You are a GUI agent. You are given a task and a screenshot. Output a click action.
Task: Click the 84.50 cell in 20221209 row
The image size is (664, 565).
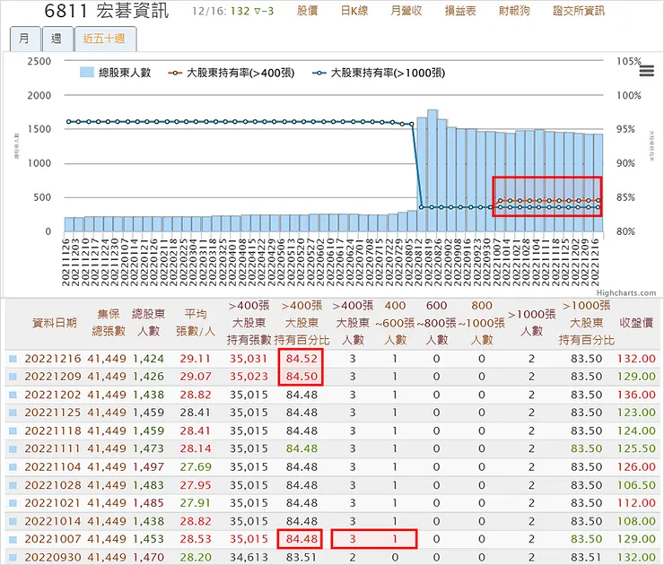click(x=301, y=377)
